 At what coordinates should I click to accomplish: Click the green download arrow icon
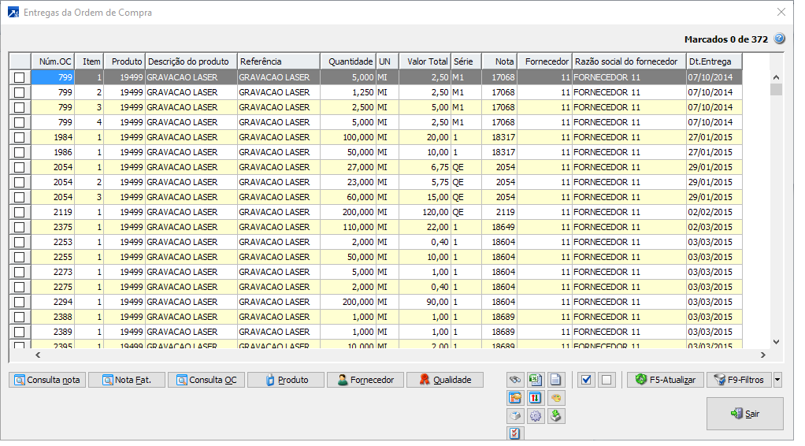point(556,416)
